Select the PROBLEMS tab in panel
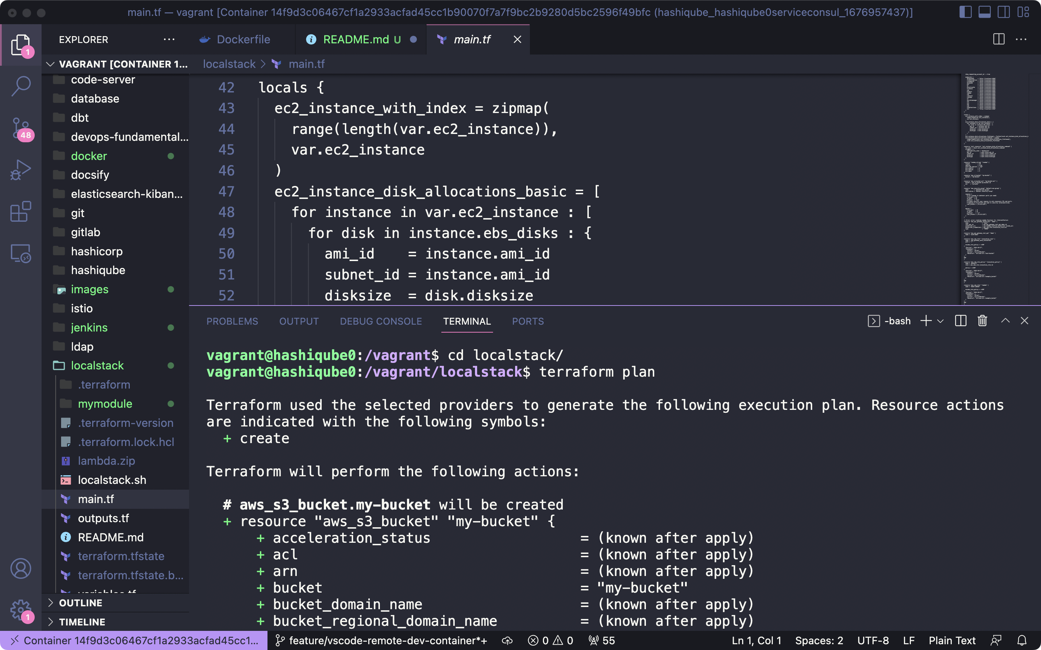 tap(232, 321)
